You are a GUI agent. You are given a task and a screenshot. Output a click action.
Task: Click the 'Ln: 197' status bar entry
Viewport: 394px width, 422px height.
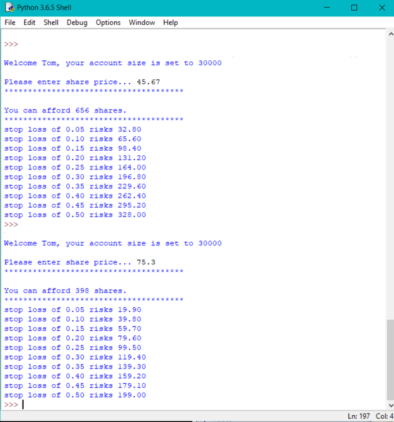[x=359, y=416]
